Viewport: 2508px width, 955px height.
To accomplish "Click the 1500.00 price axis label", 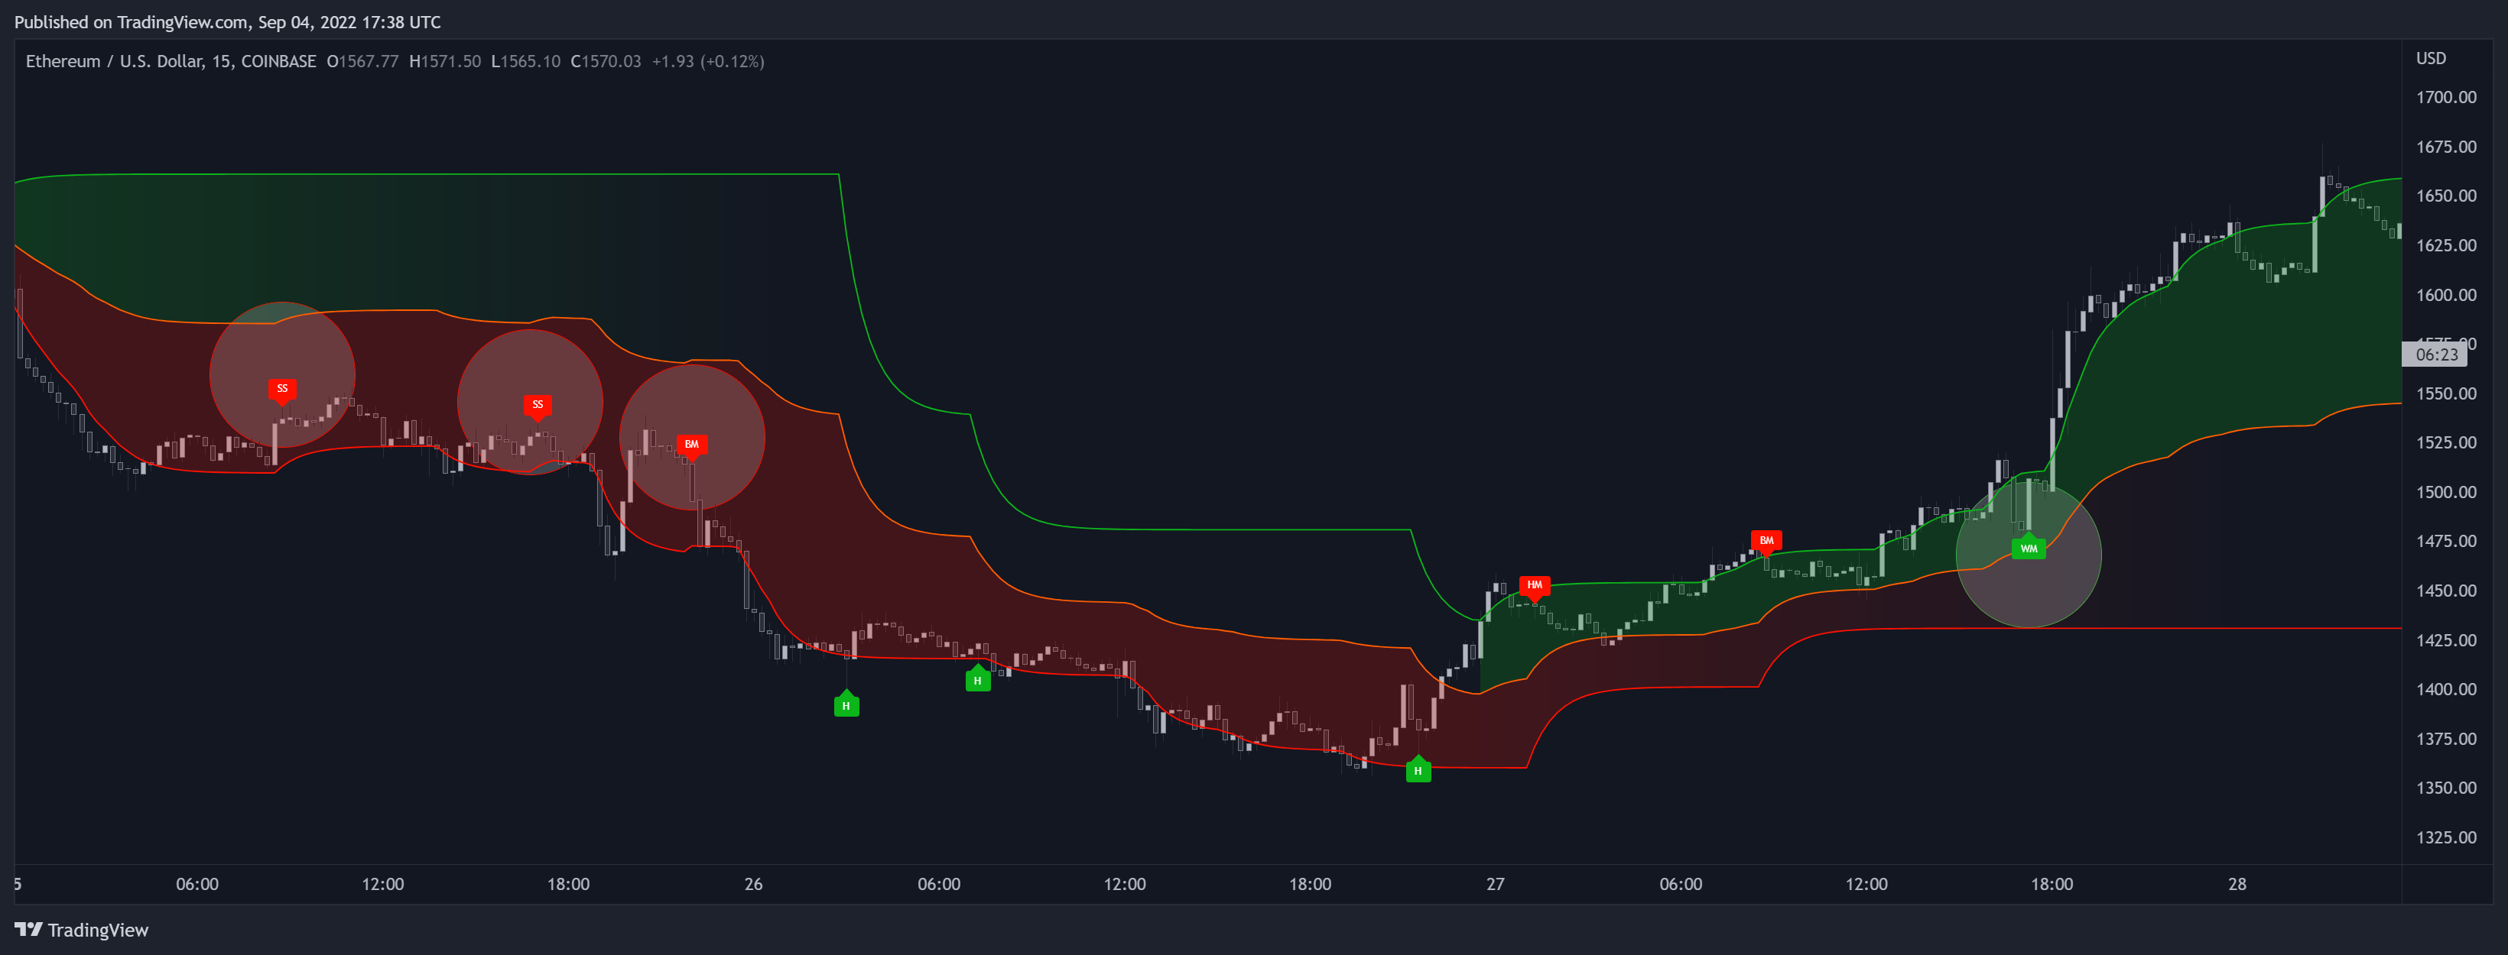I will pos(2446,492).
